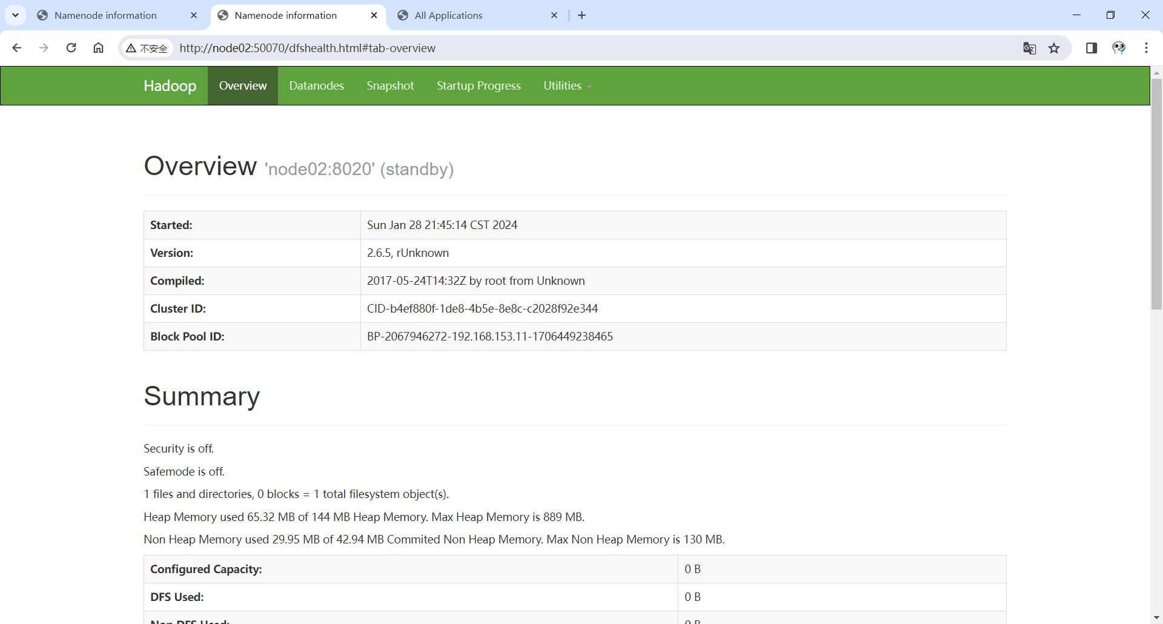The image size is (1163, 624).
Task: Click the scrollbar up arrow
Action: pyautogui.click(x=1156, y=73)
